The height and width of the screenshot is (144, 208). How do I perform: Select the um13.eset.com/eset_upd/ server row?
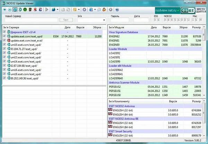click(x=53, y=57)
